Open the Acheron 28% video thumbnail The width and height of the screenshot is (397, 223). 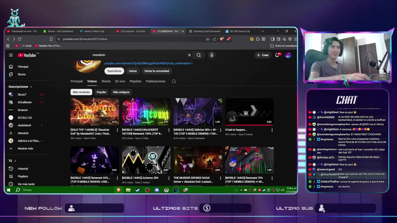point(146,160)
